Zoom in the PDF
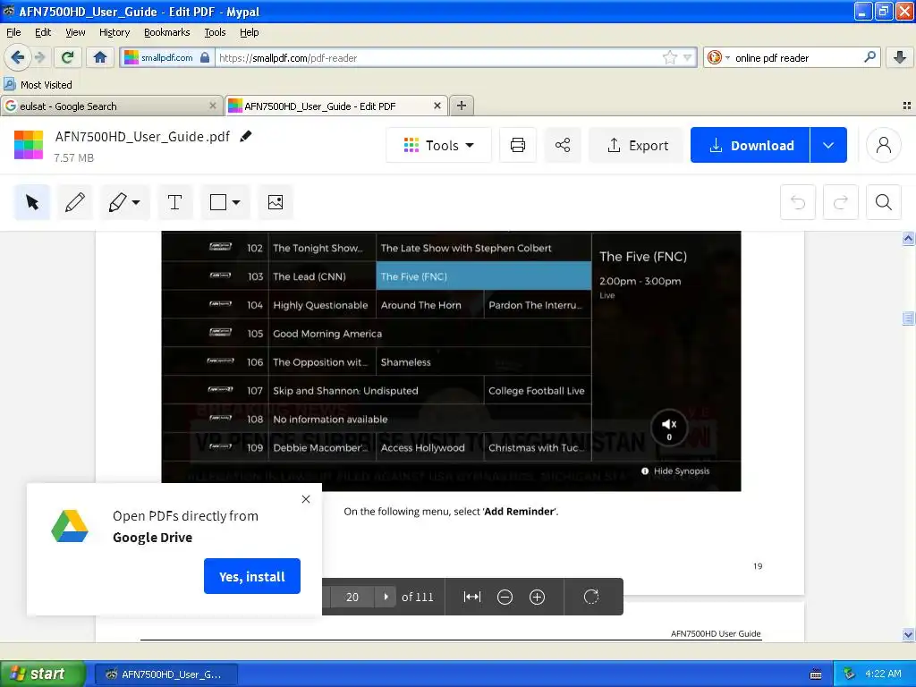The width and height of the screenshot is (916, 687). pos(537,597)
